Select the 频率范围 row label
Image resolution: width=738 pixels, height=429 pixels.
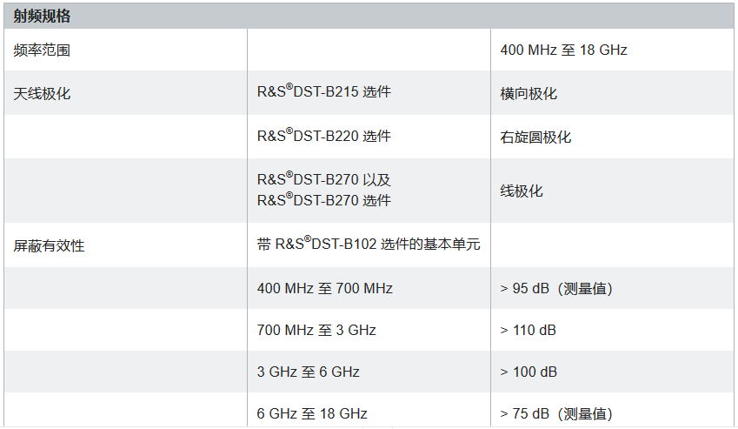coord(42,50)
